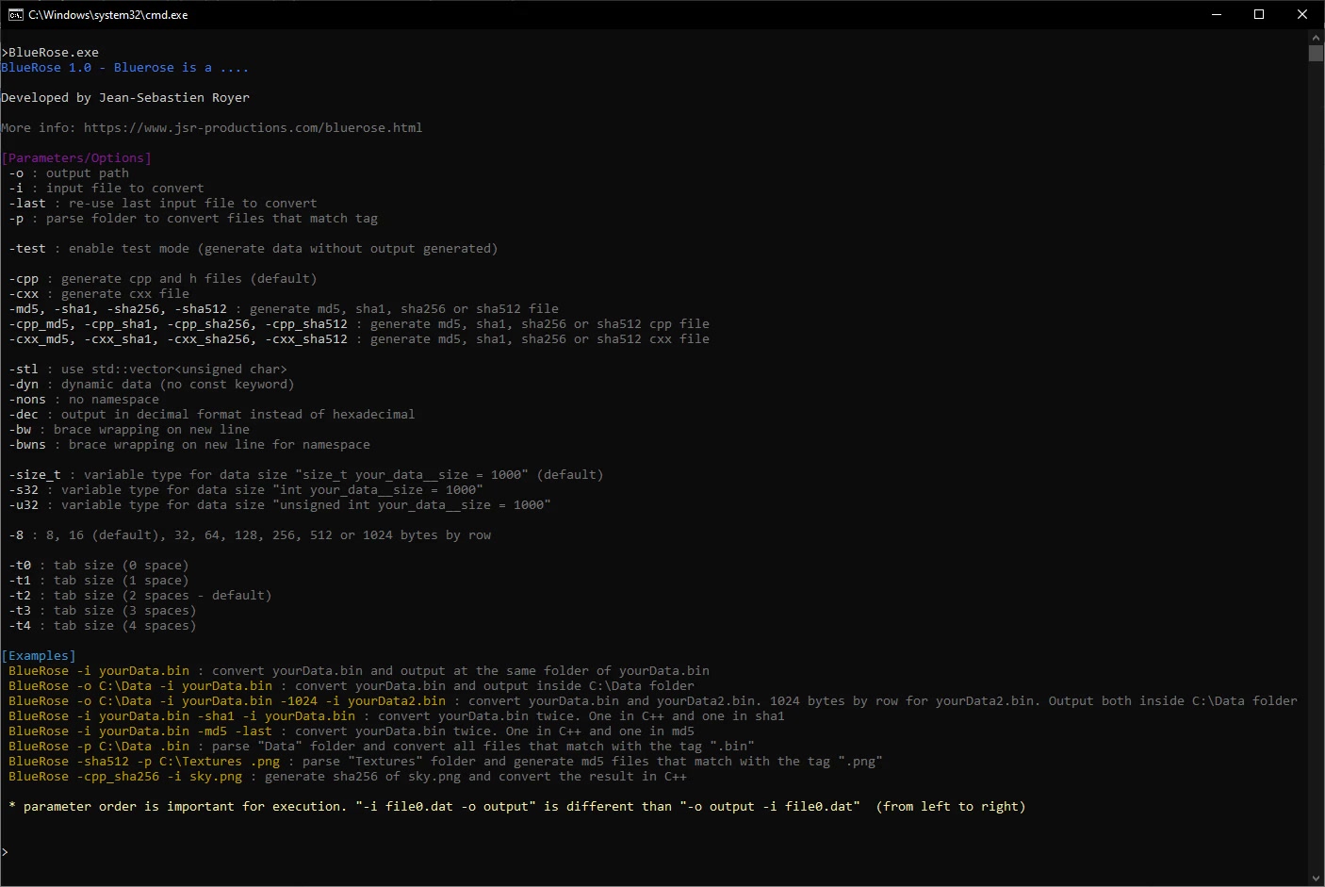Click the empty command prompt ">" at bottom
This screenshot has height=887, width=1325.
click(5, 851)
